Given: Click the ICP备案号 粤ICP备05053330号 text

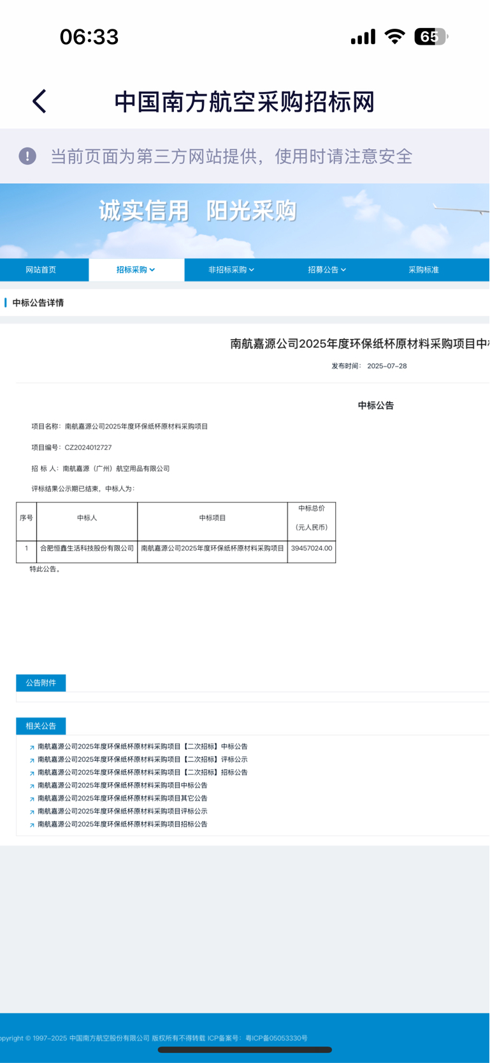Looking at the screenshot, I should pyautogui.click(x=257, y=1038).
